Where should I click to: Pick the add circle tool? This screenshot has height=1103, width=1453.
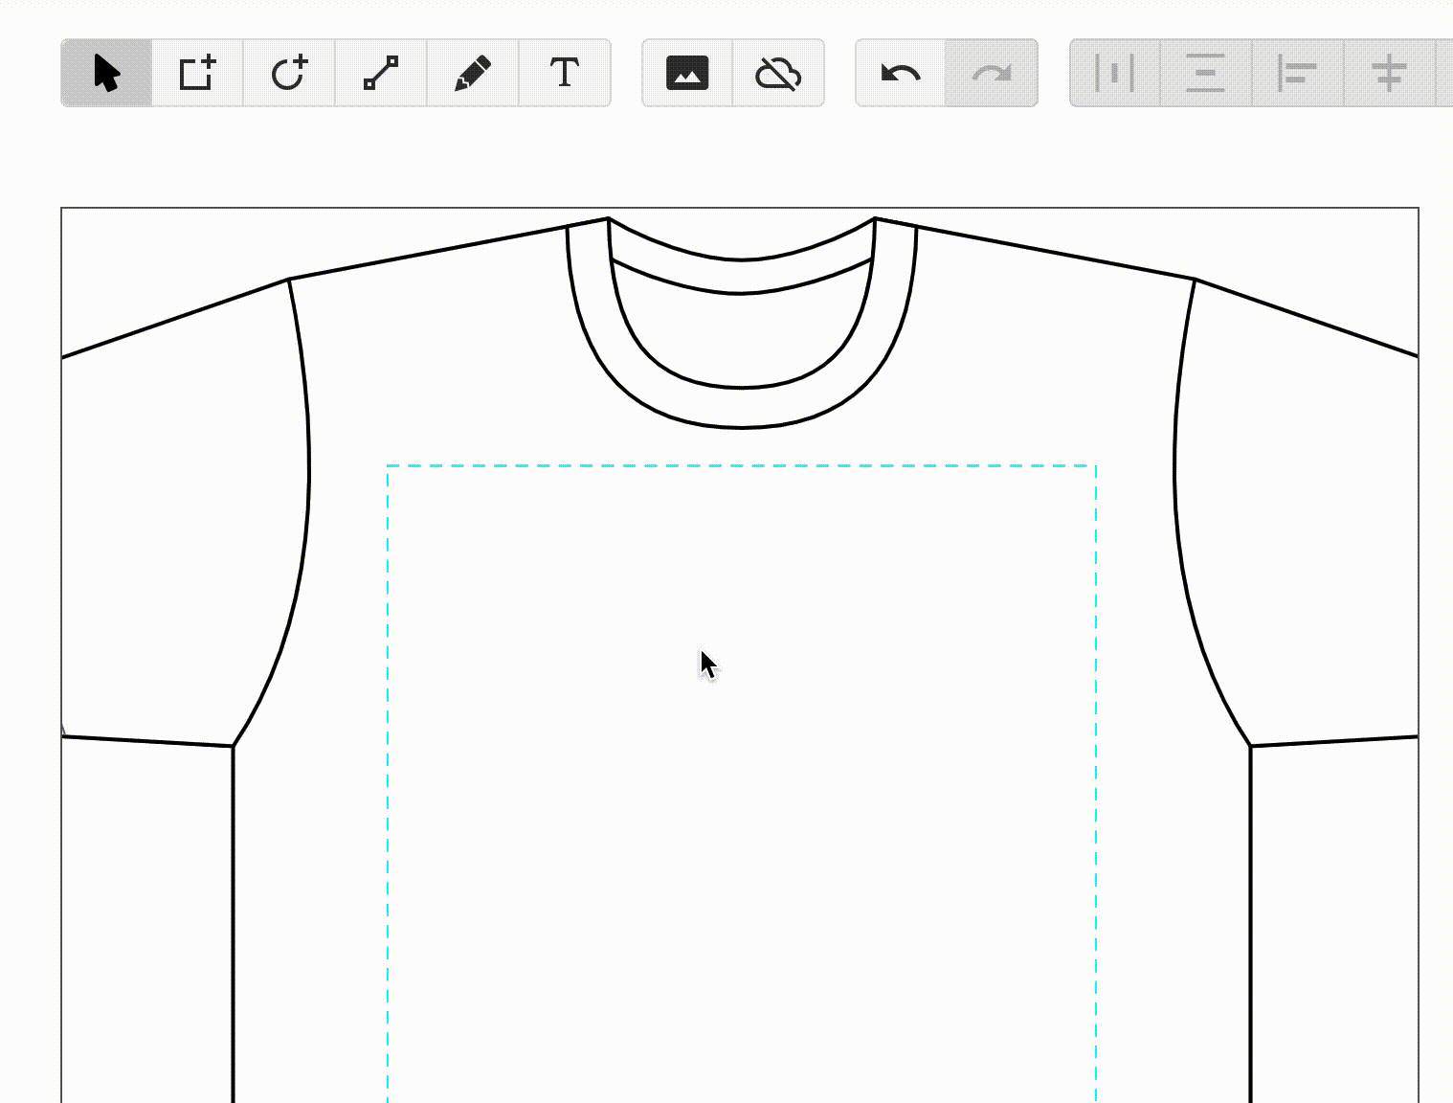(289, 73)
